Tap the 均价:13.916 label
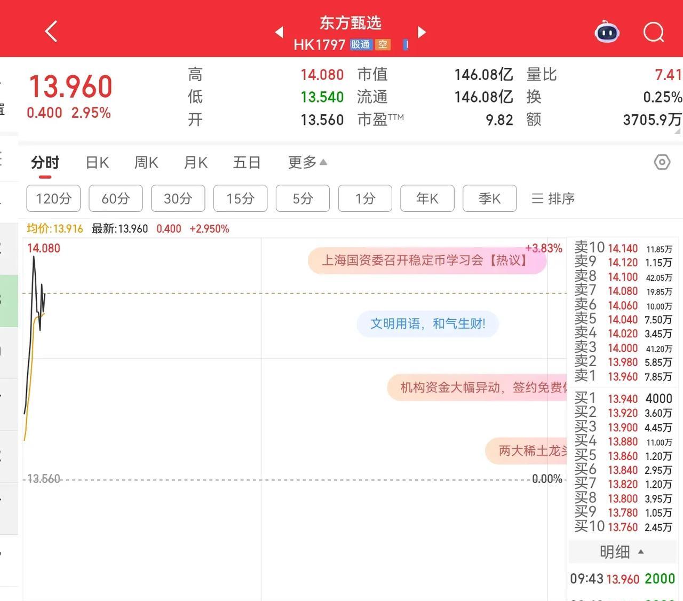 tap(55, 229)
